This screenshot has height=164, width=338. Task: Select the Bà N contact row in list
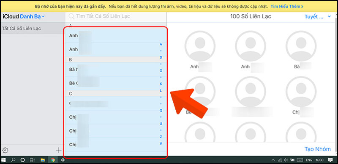[115, 69]
